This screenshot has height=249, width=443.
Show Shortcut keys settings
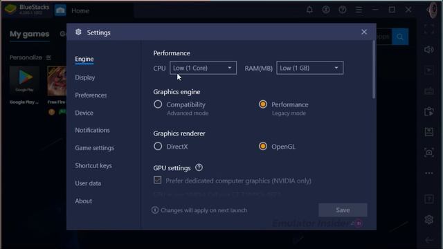pyautogui.click(x=93, y=165)
